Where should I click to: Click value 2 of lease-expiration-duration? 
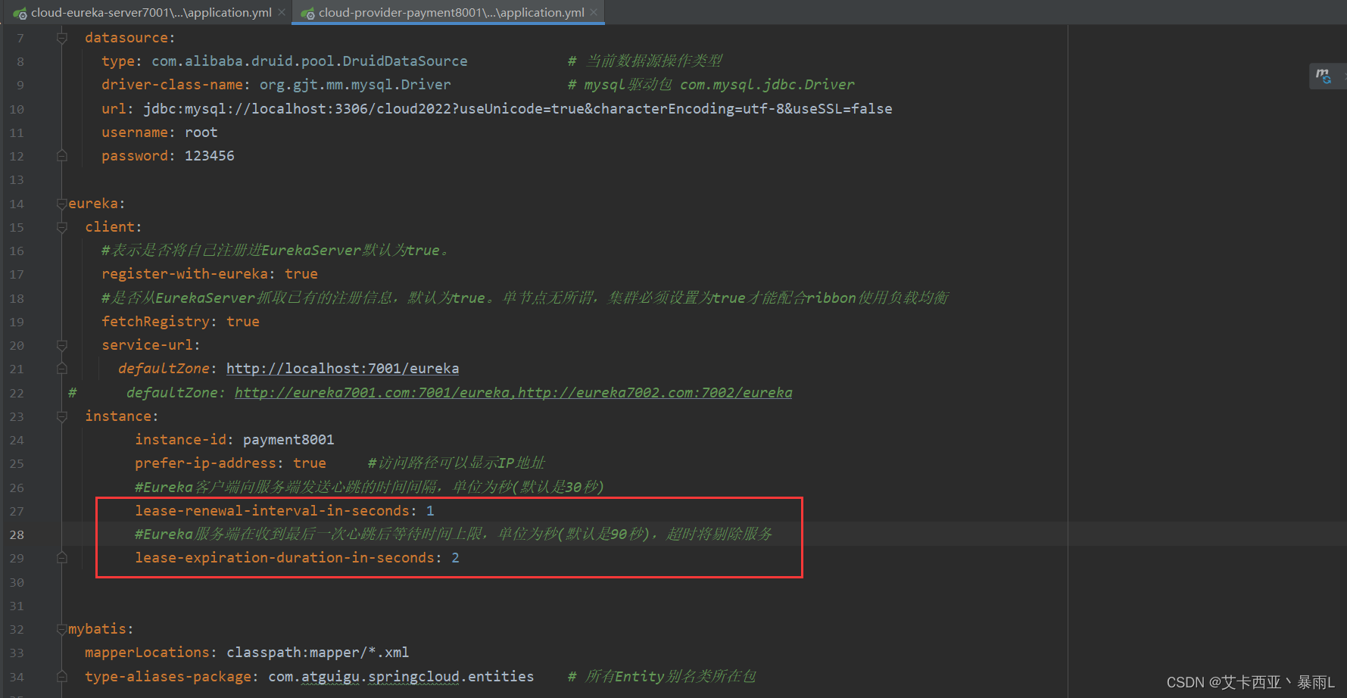(x=455, y=558)
